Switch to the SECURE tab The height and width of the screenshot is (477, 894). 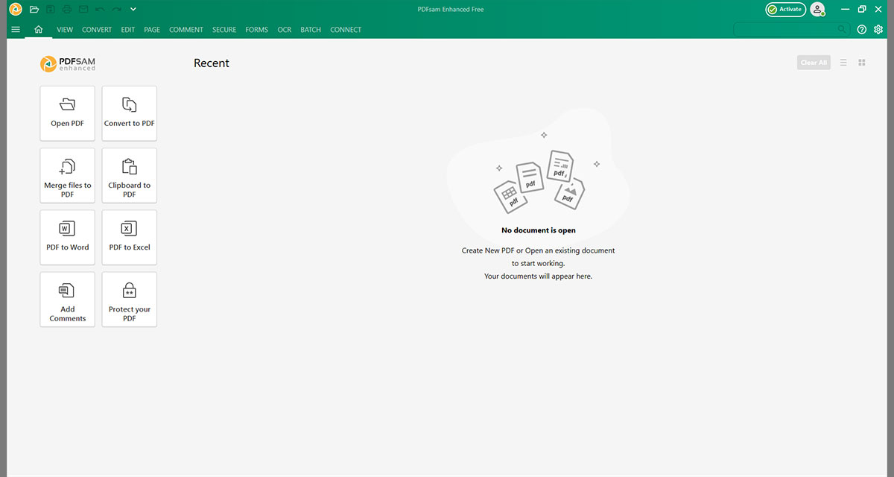(x=224, y=30)
